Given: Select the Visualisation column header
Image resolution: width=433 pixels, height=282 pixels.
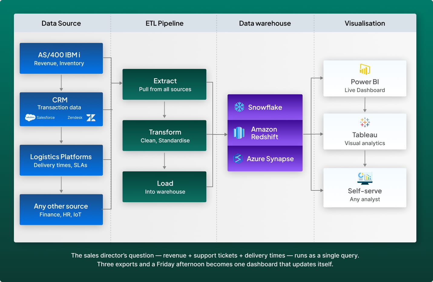Looking at the screenshot, I should click(x=365, y=23).
